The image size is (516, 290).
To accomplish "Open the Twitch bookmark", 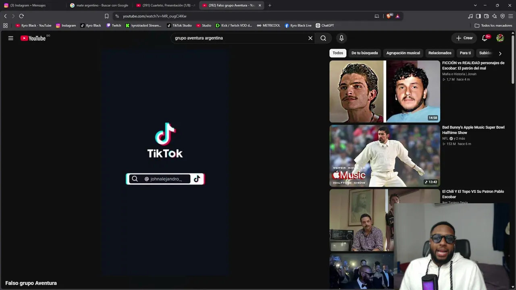I will click(114, 25).
